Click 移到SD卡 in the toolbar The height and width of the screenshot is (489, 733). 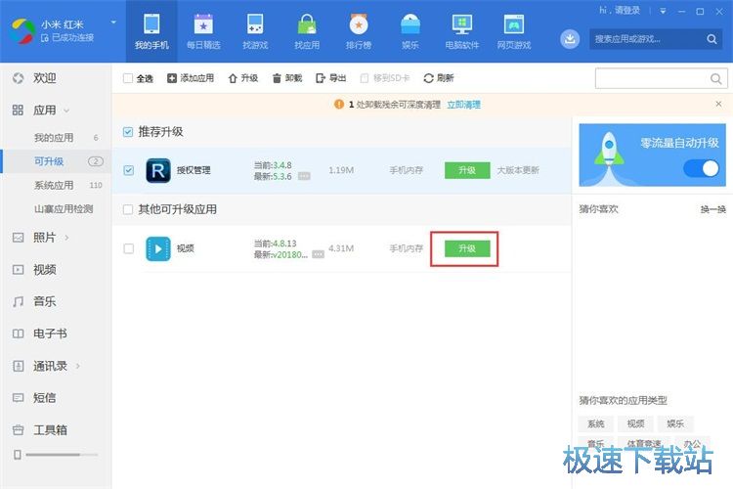click(385, 78)
